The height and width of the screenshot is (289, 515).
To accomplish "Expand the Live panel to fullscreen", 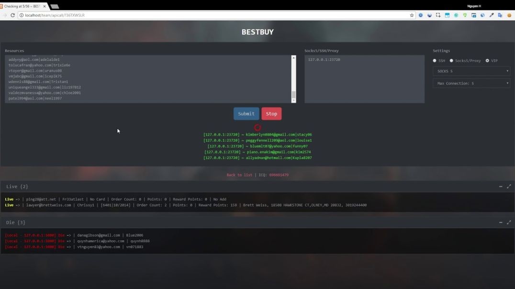I will 509,186.
